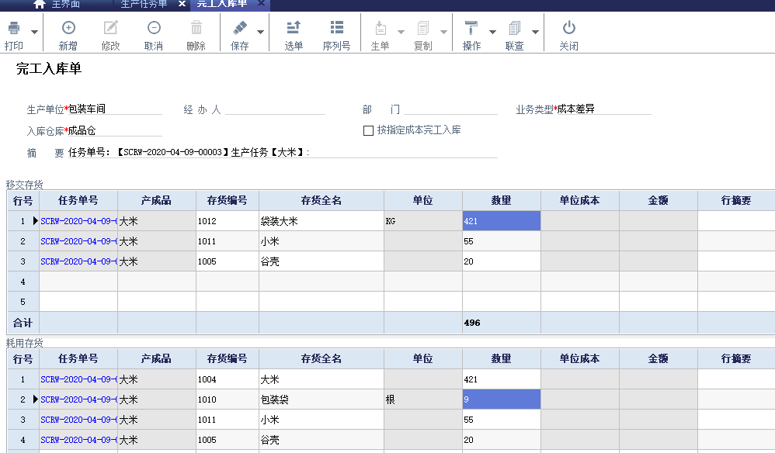
Task: Select quantity cell 421 for 袋装大米
Action: 501,221
